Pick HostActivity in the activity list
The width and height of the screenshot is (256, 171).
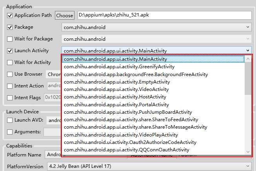pos(153,97)
